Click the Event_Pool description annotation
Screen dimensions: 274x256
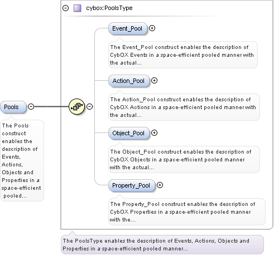tap(183, 55)
